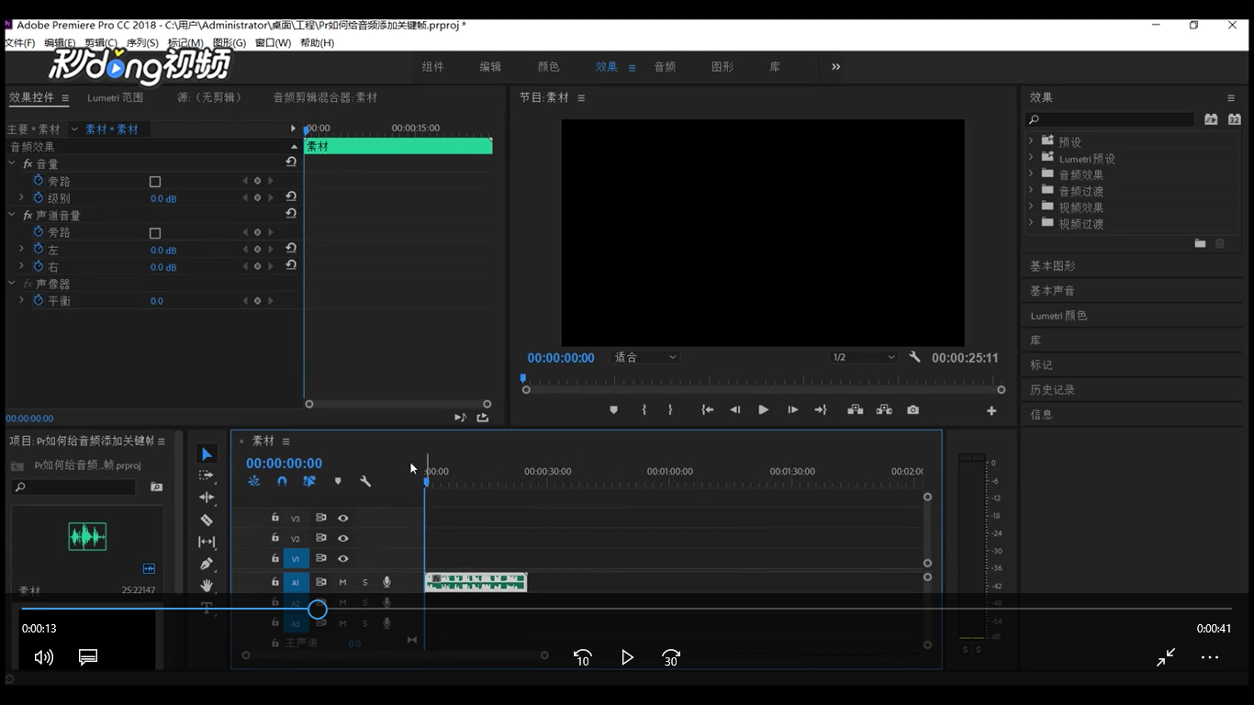Reset the 音量 effect

(291, 162)
